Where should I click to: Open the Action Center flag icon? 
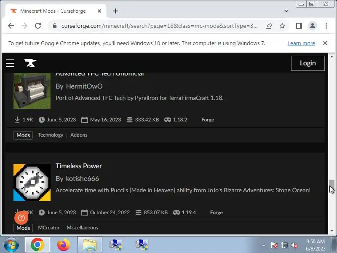(x=274, y=245)
